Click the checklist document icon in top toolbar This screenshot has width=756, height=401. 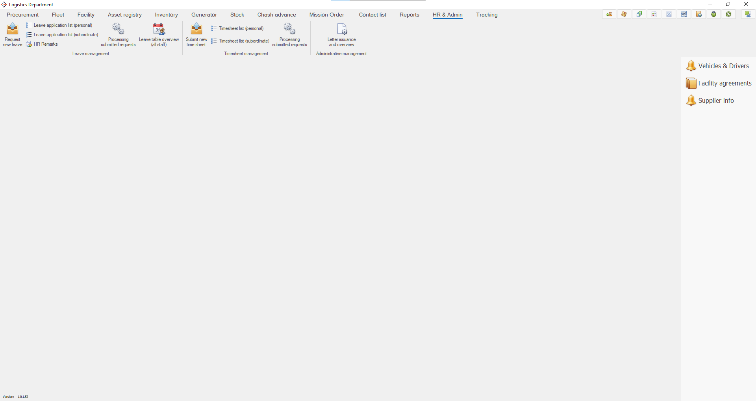pos(654,15)
